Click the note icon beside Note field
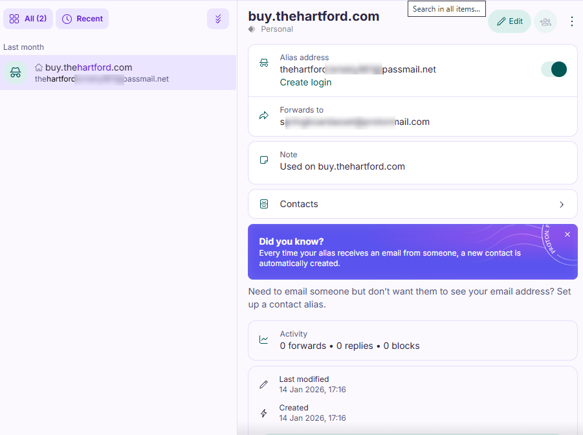The height and width of the screenshot is (435, 583). pos(264,160)
